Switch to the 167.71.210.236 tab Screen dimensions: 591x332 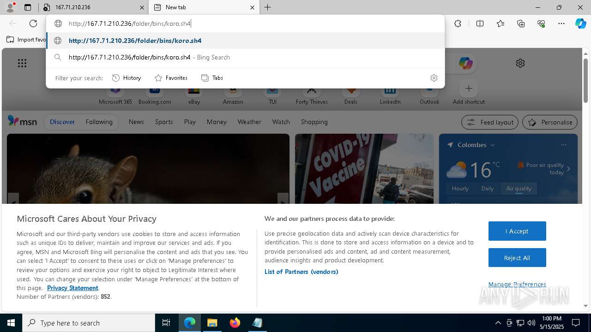95,7
